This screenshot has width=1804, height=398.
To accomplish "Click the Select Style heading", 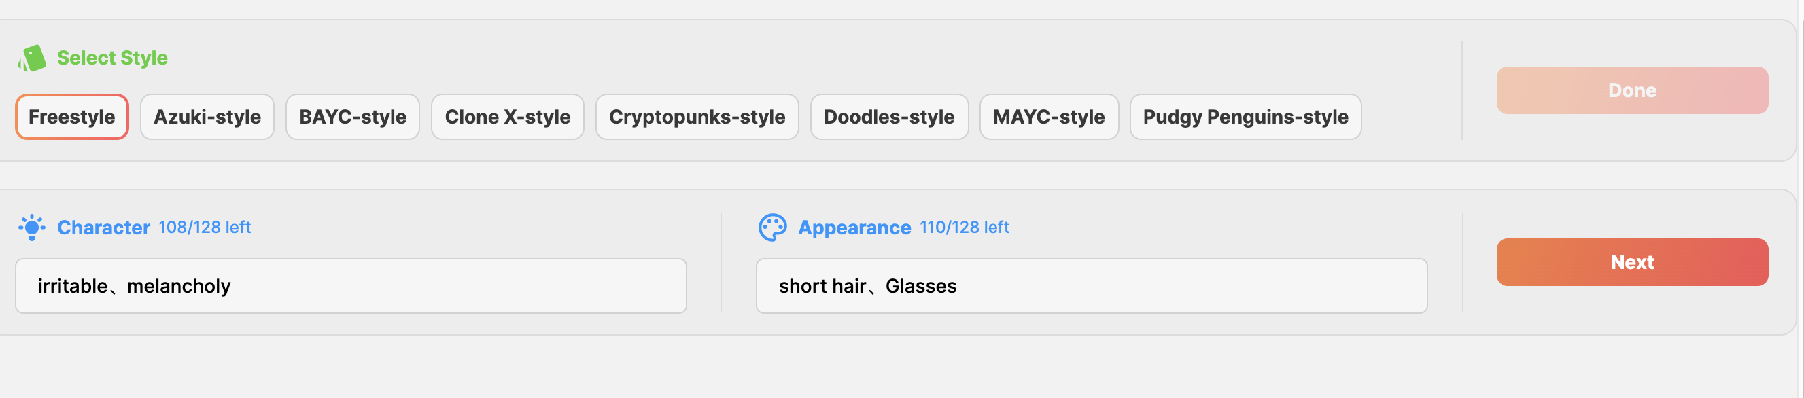I will tap(112, 58).
